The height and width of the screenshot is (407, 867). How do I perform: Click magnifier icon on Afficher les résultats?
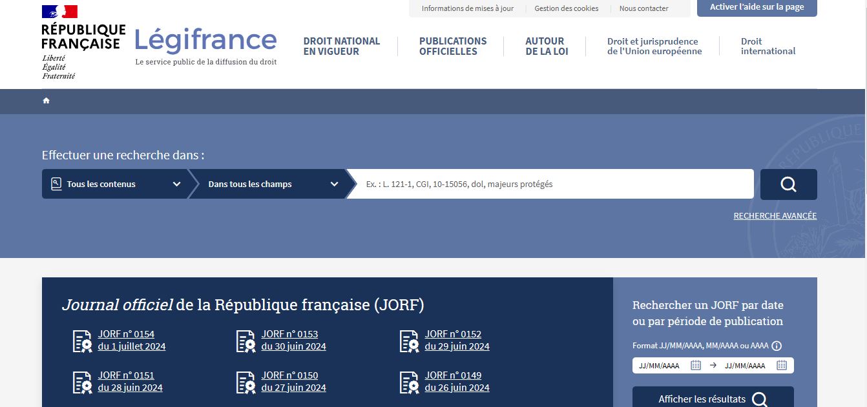point(760,399)
